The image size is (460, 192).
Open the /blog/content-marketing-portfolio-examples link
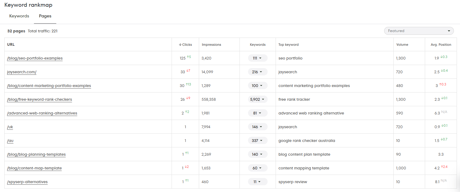[49, 85]
